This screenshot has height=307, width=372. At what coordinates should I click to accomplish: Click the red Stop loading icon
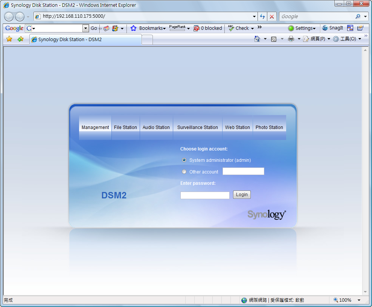point(272,17)
